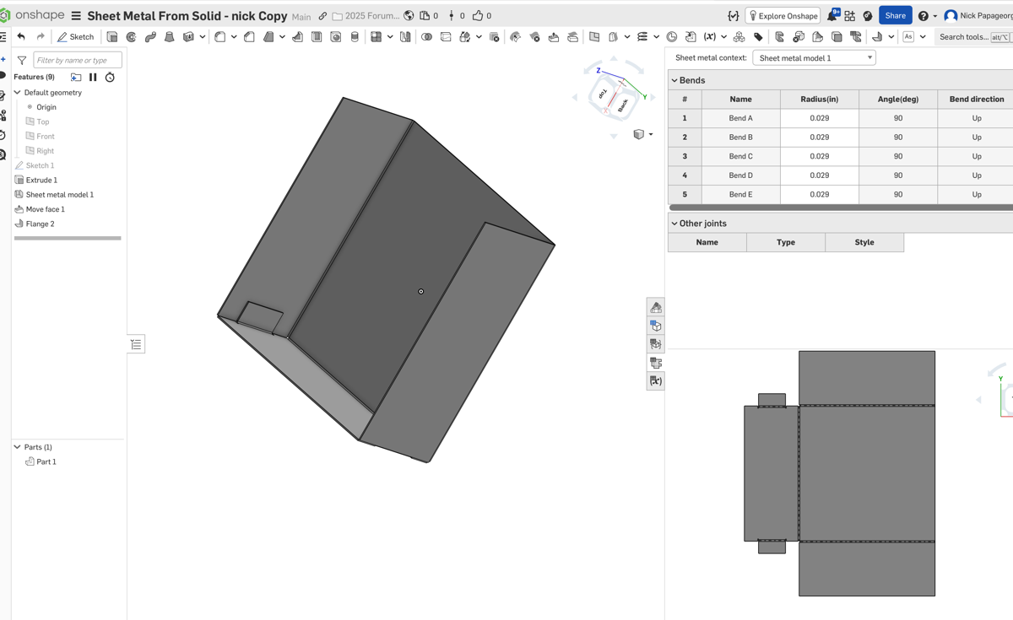1013x620 pixels.
Task: Collapse the Parts (1) list
Action: pos(17,447)
